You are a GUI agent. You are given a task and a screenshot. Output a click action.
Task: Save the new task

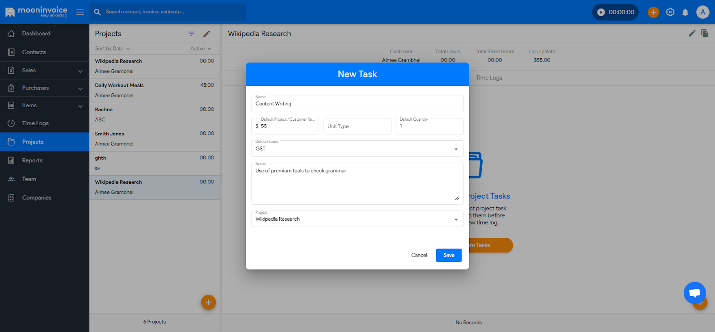click(449, 255)
